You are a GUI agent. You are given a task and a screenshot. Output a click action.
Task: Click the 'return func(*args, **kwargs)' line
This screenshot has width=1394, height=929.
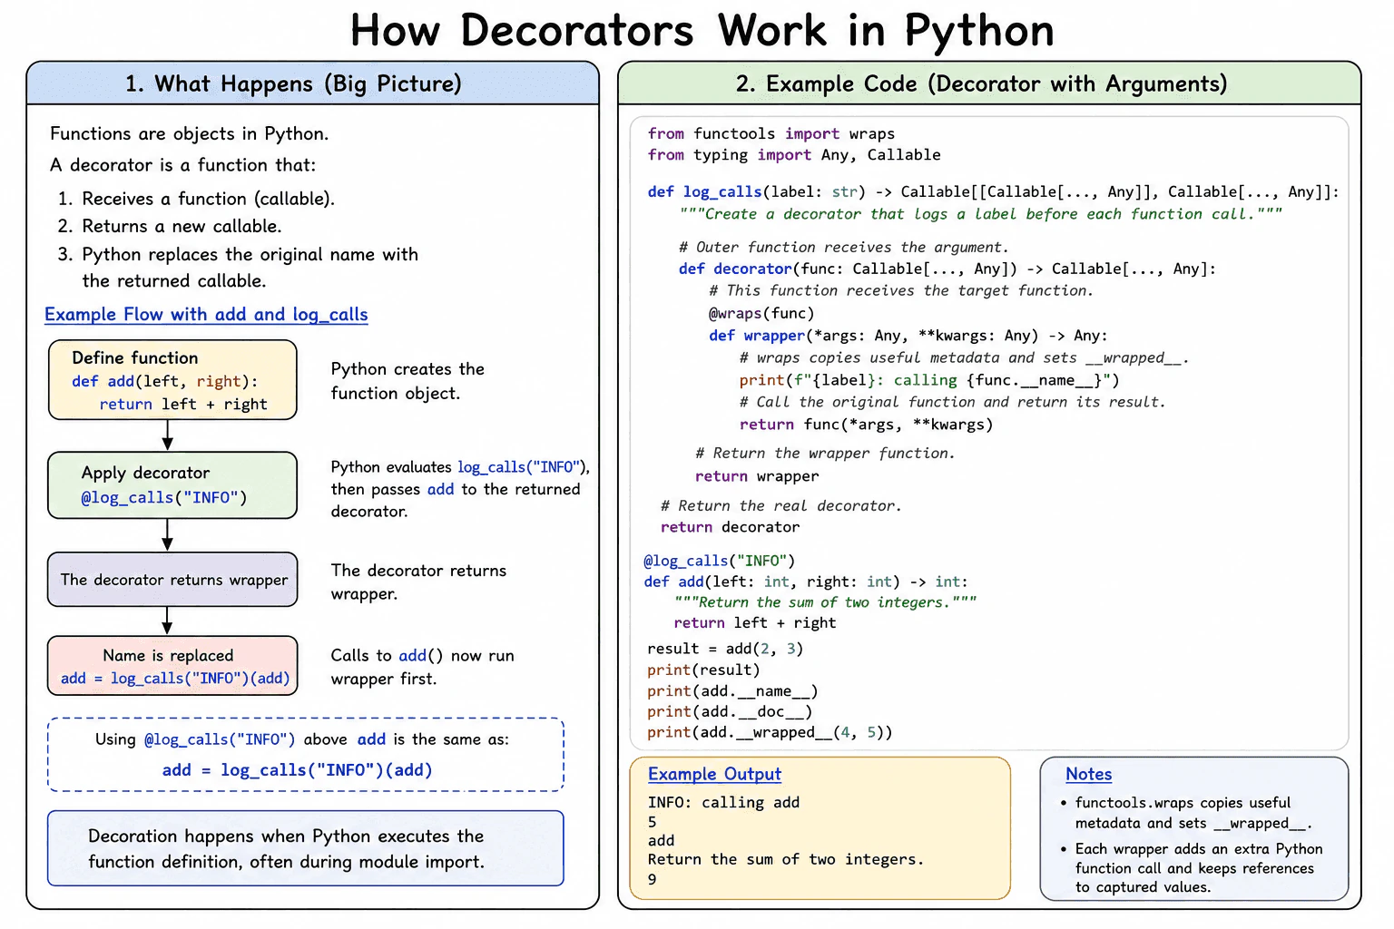(867, 425)
